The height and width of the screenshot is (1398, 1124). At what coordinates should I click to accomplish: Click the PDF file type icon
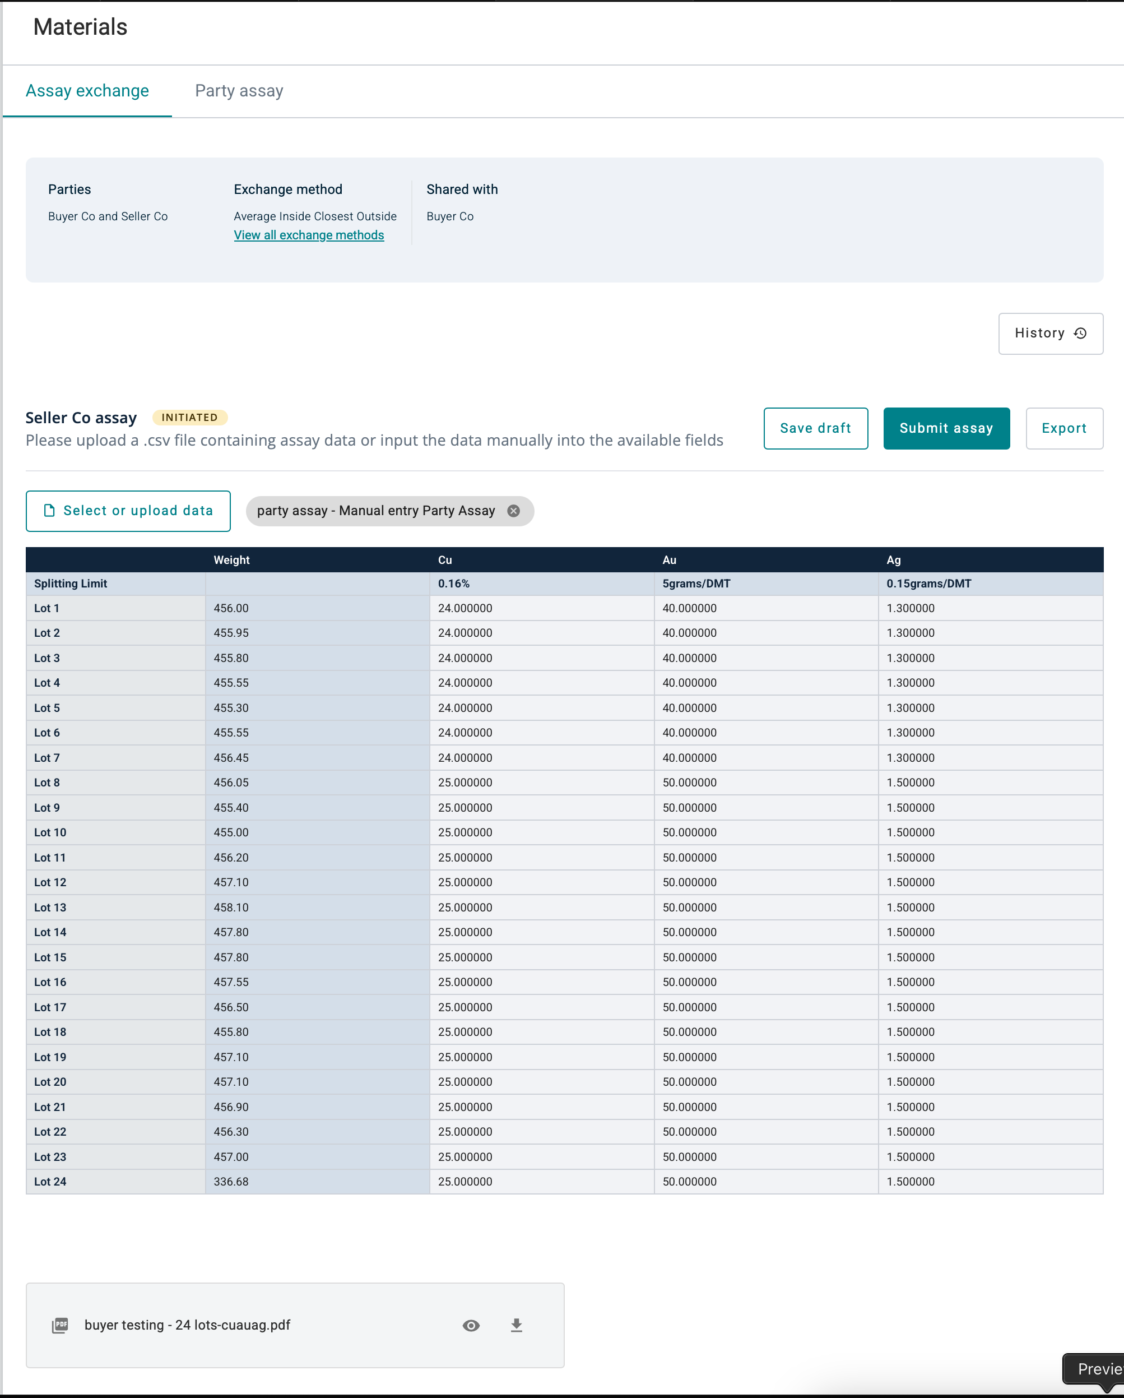coord(61,1325)
